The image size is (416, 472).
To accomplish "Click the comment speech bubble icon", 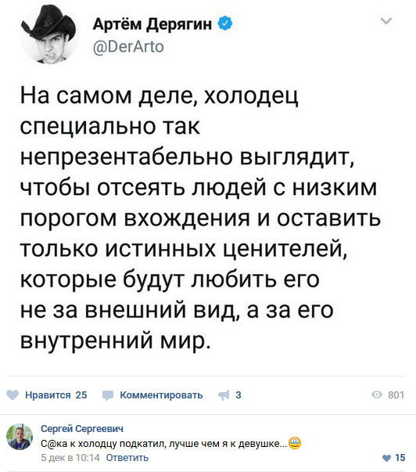I will (108, 395).
